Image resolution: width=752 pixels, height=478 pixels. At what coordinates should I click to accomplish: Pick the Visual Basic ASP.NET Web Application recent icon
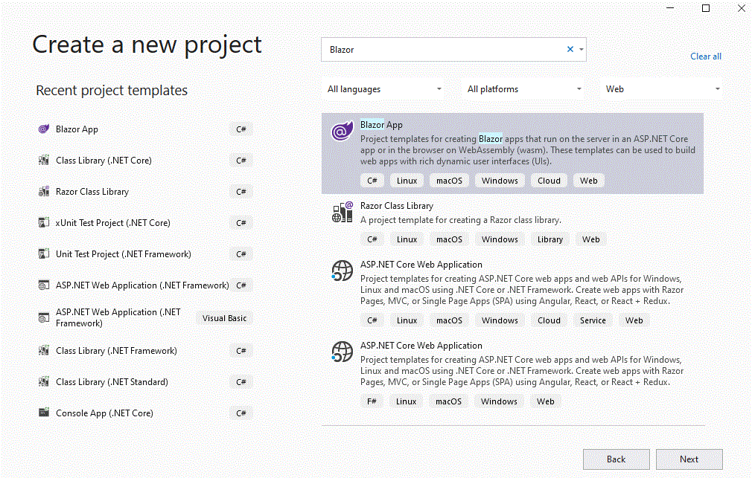(44, 317)
